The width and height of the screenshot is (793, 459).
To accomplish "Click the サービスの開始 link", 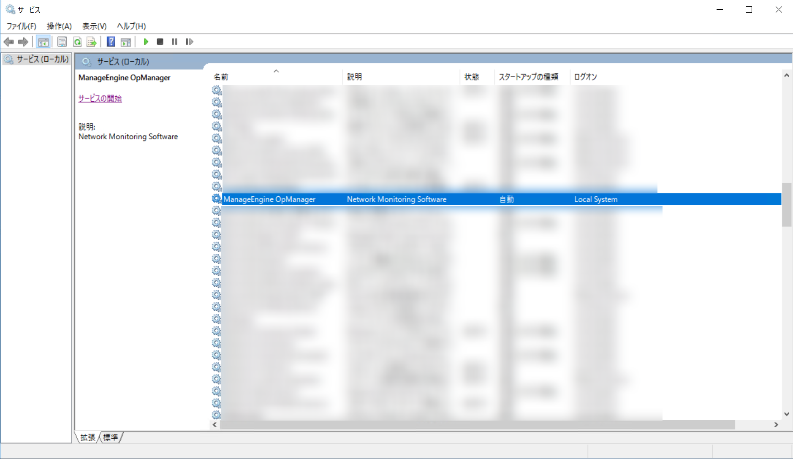I will 100,98.
